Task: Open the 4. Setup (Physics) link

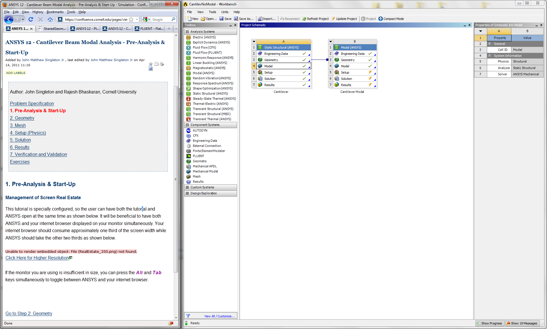Action: tap(28, 133)
